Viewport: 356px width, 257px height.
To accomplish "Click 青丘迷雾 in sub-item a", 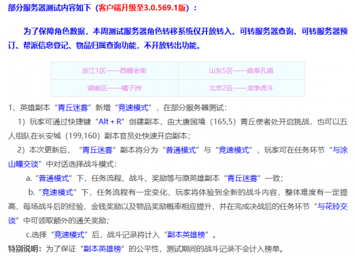I will (242, 178).
